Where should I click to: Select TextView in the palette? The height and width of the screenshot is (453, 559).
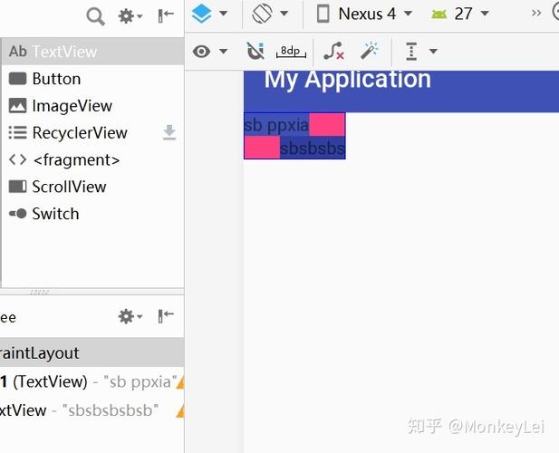[x=92, y=52]
